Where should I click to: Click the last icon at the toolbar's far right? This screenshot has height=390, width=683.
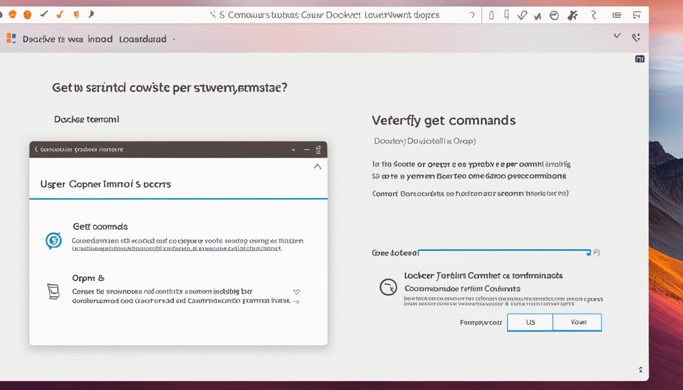637,16
